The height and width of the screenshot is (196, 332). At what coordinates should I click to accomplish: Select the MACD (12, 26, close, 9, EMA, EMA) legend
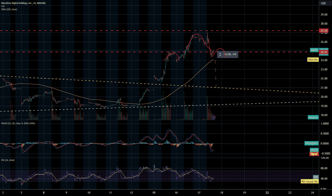pyautogui.click(x=18, y=123)
